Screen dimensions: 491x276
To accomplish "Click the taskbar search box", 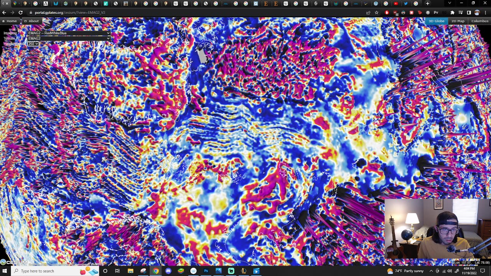I will pos(56,271).
